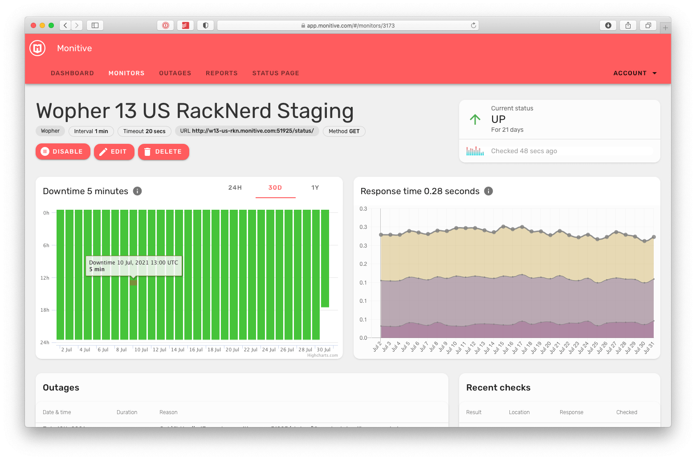The width and height of the screenshot is (696, 460).
Task: Click the Timeout 20 secs chip
Action: click(144, 131)
